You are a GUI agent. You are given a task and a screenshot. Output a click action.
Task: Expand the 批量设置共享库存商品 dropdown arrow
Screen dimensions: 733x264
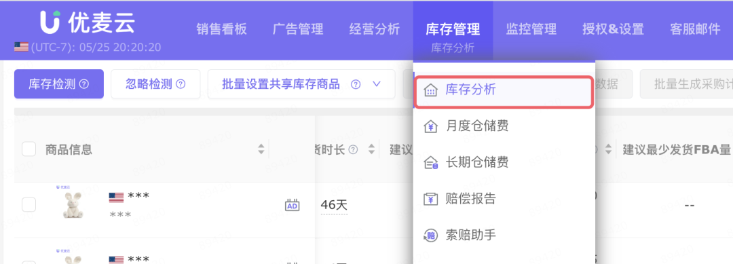(377, 84)
